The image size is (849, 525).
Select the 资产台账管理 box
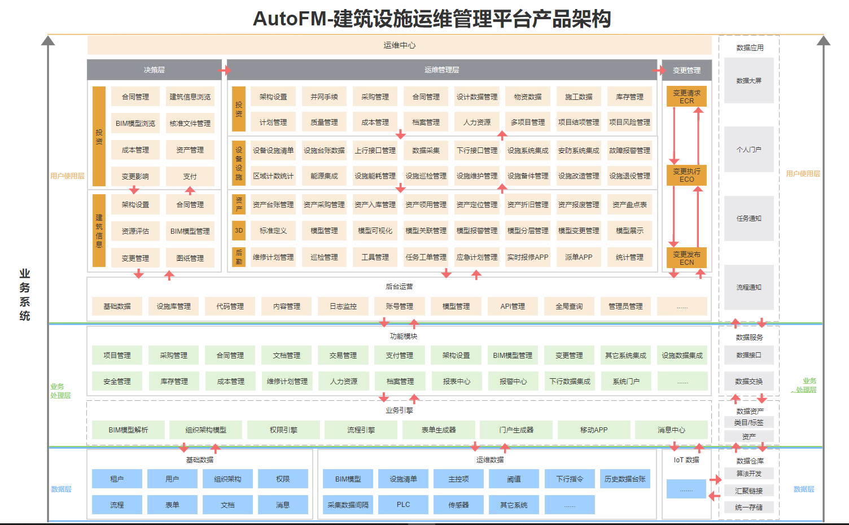point(273,204)
